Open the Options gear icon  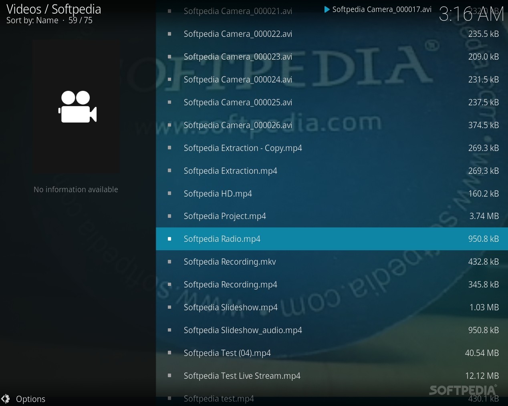(6, 399)
